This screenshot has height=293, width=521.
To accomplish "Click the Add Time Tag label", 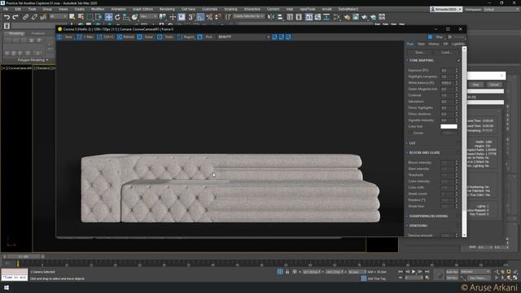I will pos(376,278).
